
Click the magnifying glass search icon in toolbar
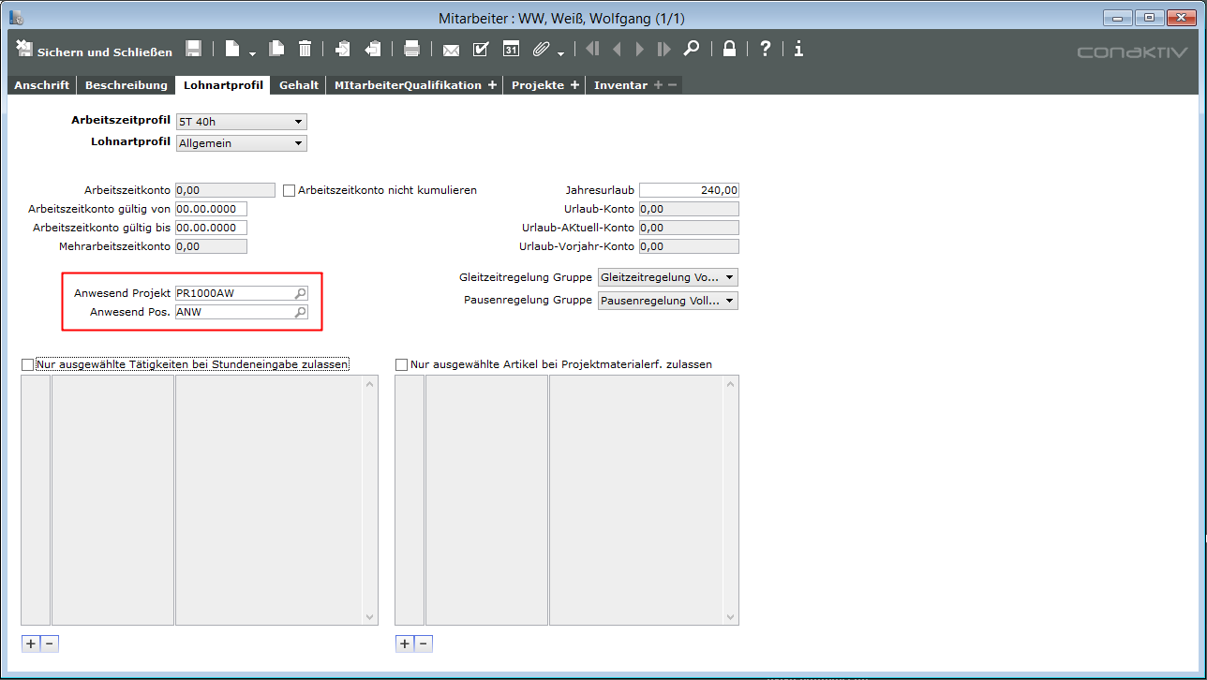(691, 50)
